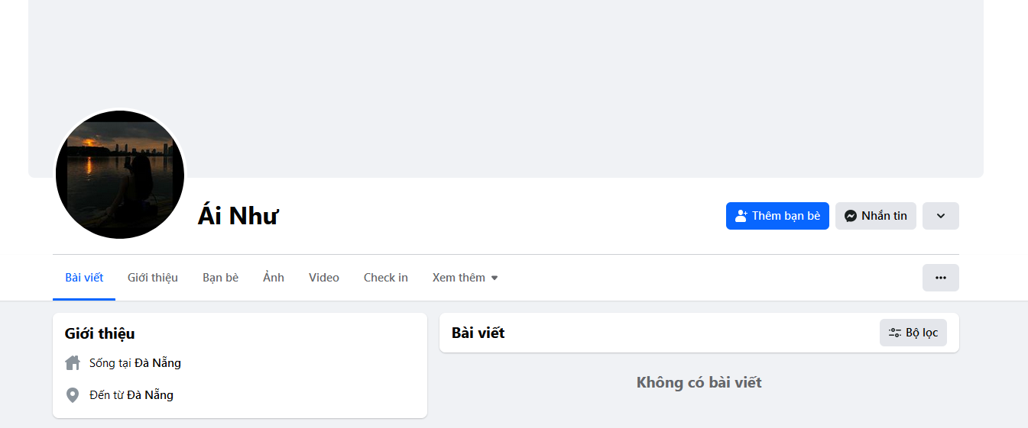Click the add friend person icon
This screenshot has height=428, width=1028.
(x=741, y=216)
